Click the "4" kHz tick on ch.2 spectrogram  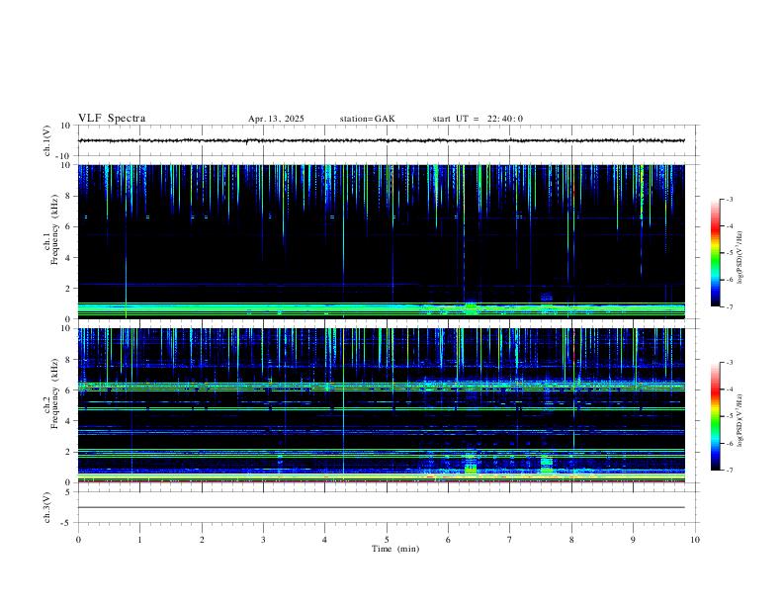point(68,421)
